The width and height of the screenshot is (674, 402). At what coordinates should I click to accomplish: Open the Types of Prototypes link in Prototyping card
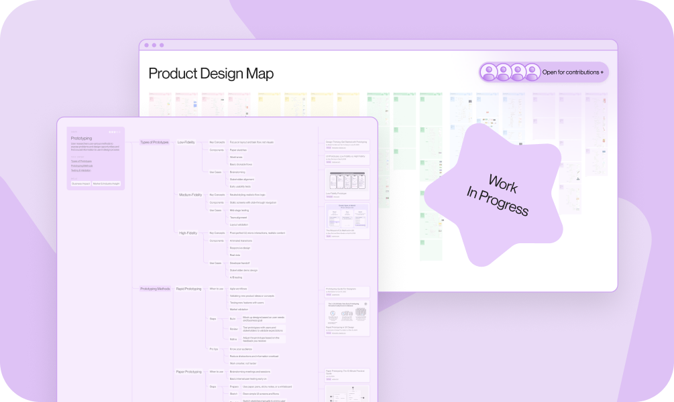pyautogui.click(x=81, y=161)
